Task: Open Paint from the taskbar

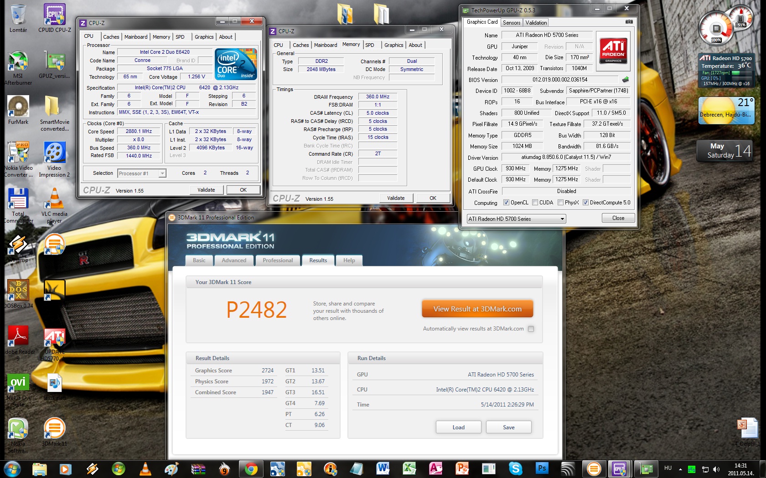Action: click(x=171, y=468)
